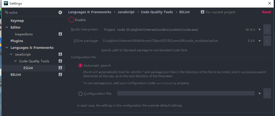Open ESLint package dropdown
275x116 pixels.
pos(260,41)
